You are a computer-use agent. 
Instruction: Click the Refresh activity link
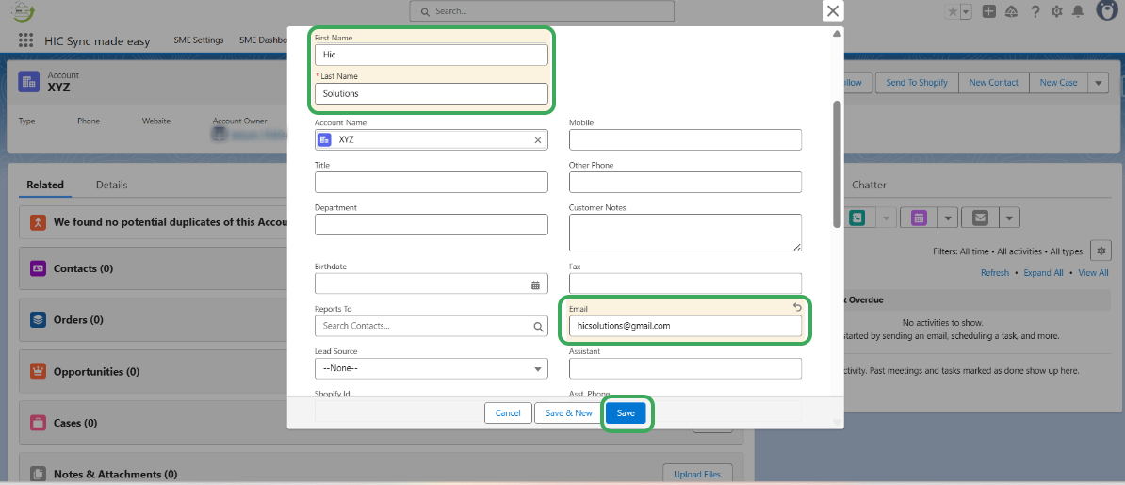(994, 272)
